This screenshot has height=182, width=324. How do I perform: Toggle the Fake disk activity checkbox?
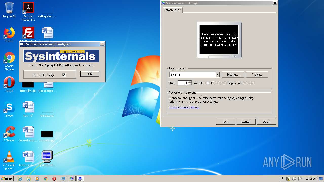pyautogui.click(x=64, y=75)
